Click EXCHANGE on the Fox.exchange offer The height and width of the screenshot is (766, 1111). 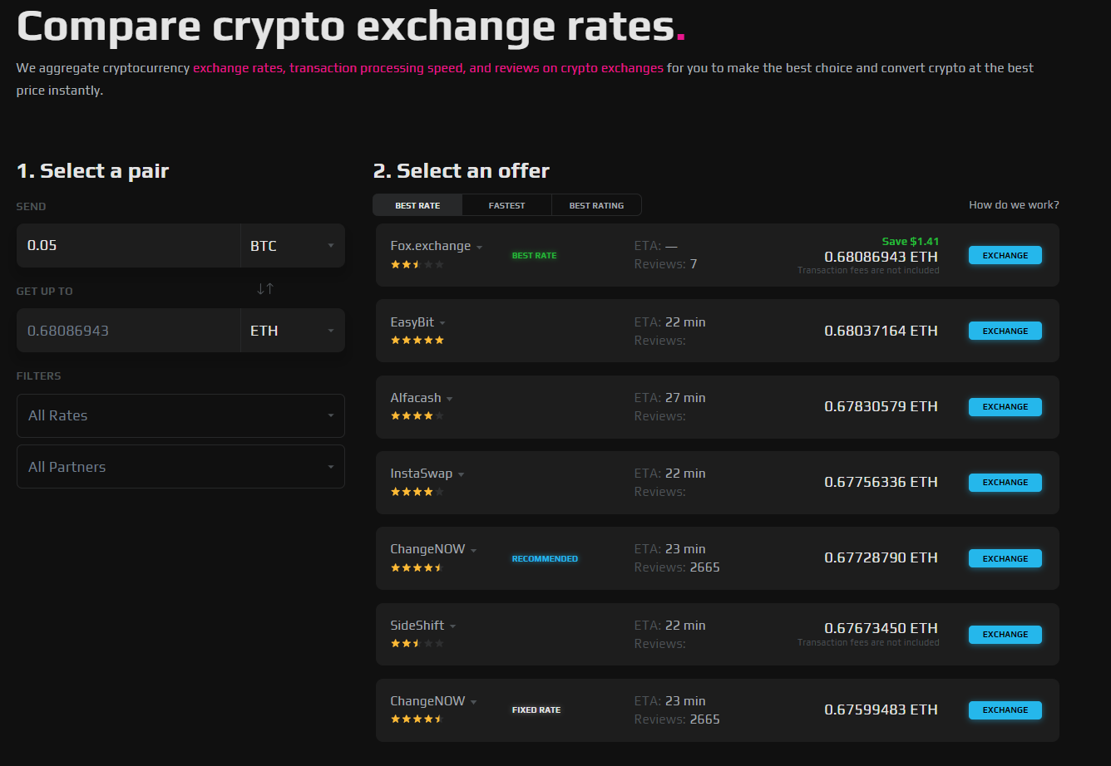coord(1005,255)
